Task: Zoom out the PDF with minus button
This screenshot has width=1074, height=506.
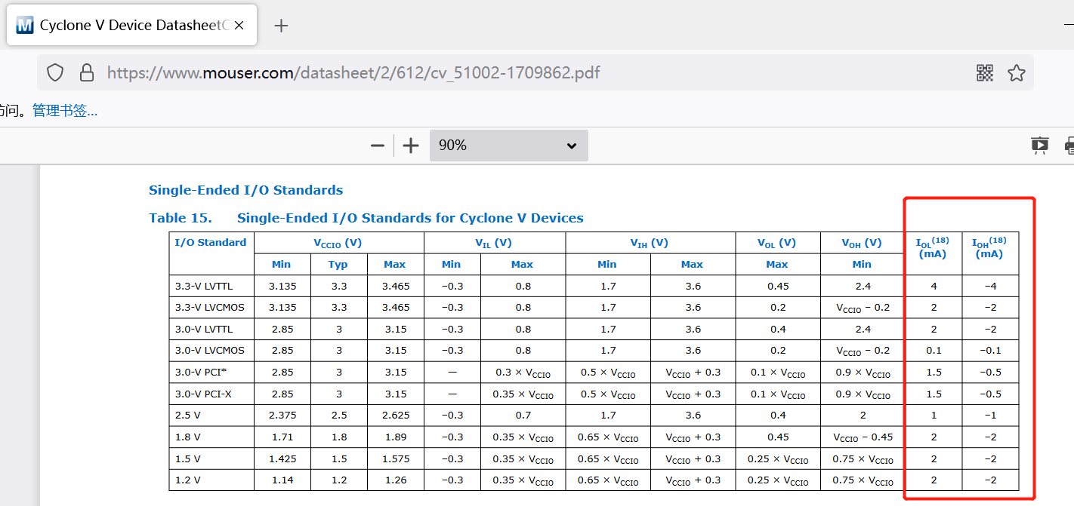Action: [378, 146]
